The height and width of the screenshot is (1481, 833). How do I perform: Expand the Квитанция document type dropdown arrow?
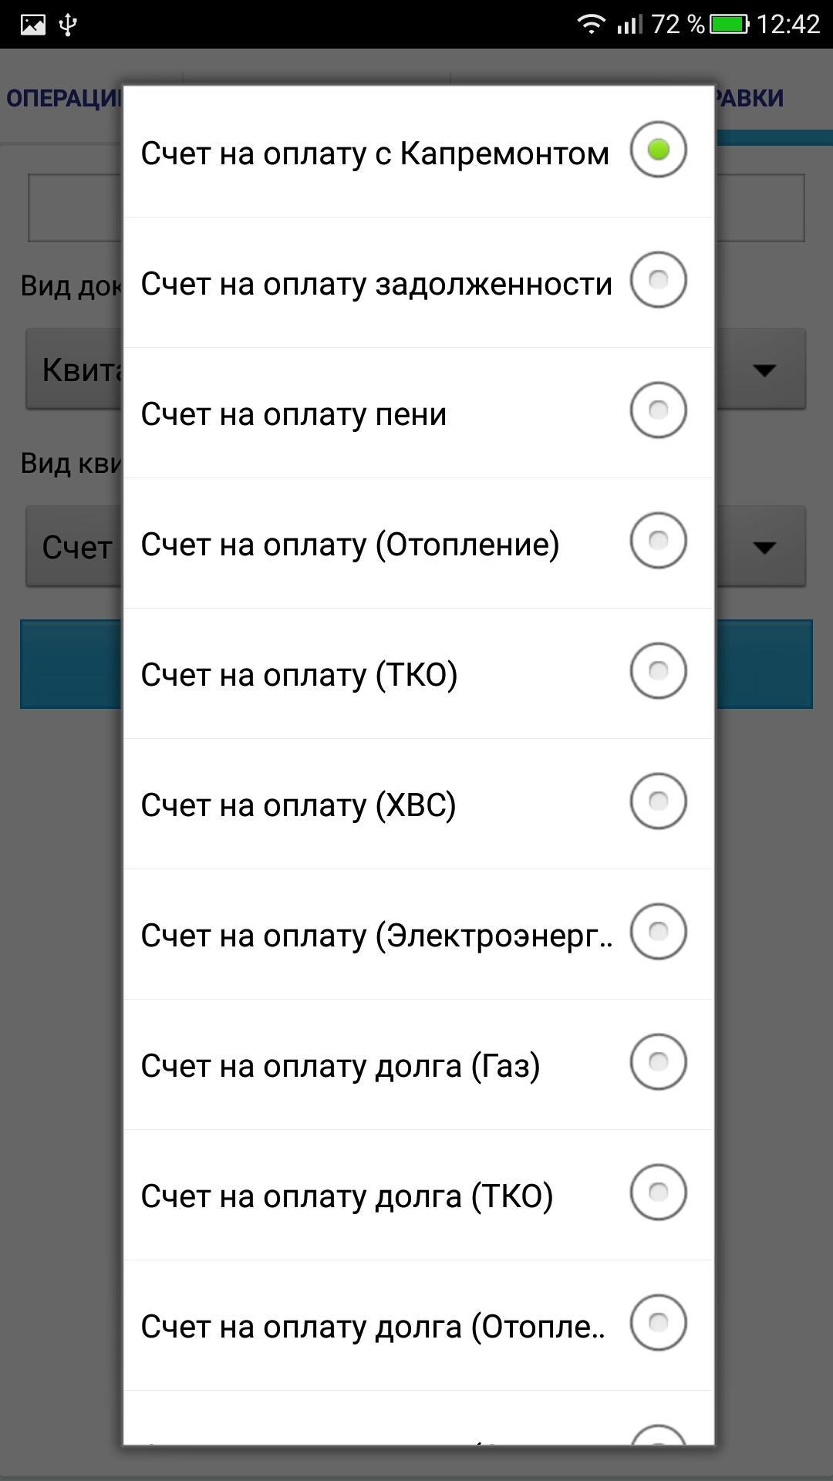click(x=764, y=370)
